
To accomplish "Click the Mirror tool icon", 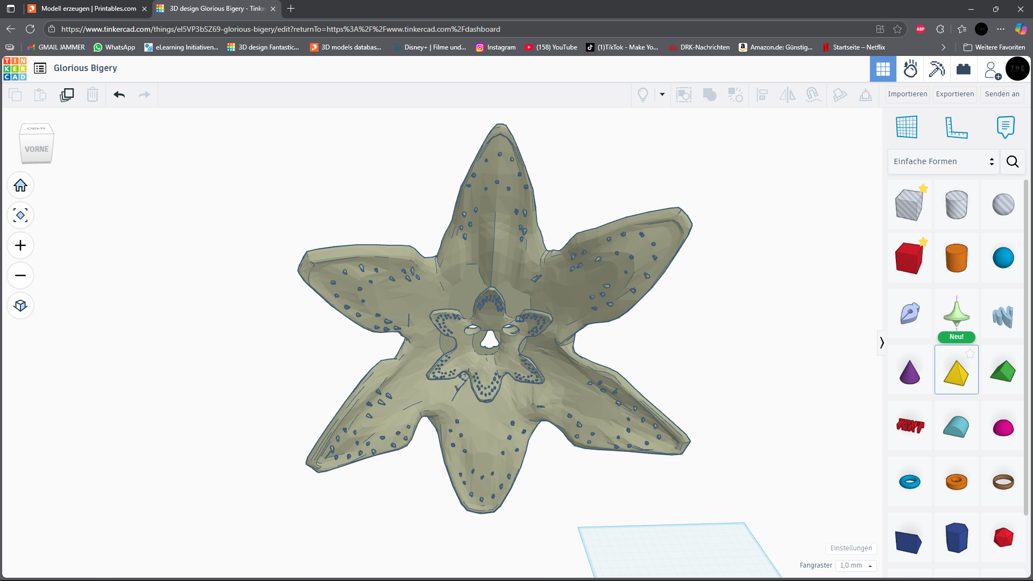I will (787, 95).
